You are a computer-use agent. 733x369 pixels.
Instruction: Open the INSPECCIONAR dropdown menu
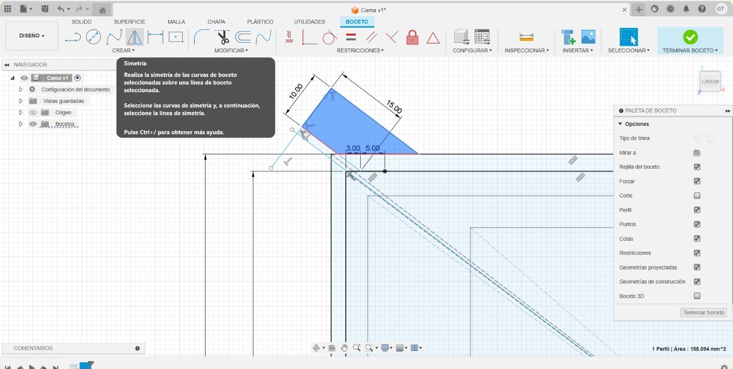[x=527, y=50]
